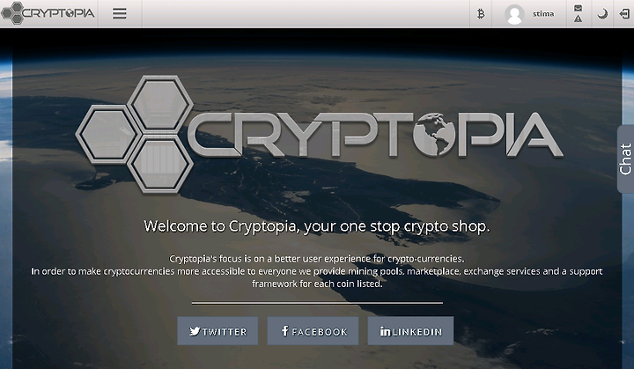Click the large hexagon cluster emblem
The height and width of the screenshot is (369, 634).
(135, 134)
